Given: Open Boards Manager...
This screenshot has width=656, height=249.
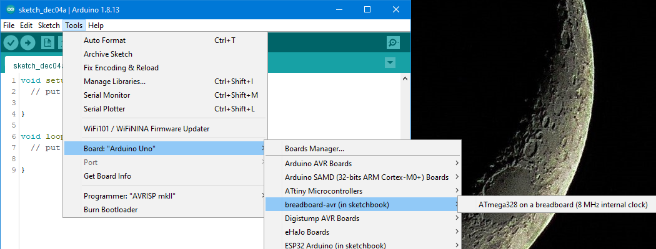Looking at the screenshot, I should point(363,149).
